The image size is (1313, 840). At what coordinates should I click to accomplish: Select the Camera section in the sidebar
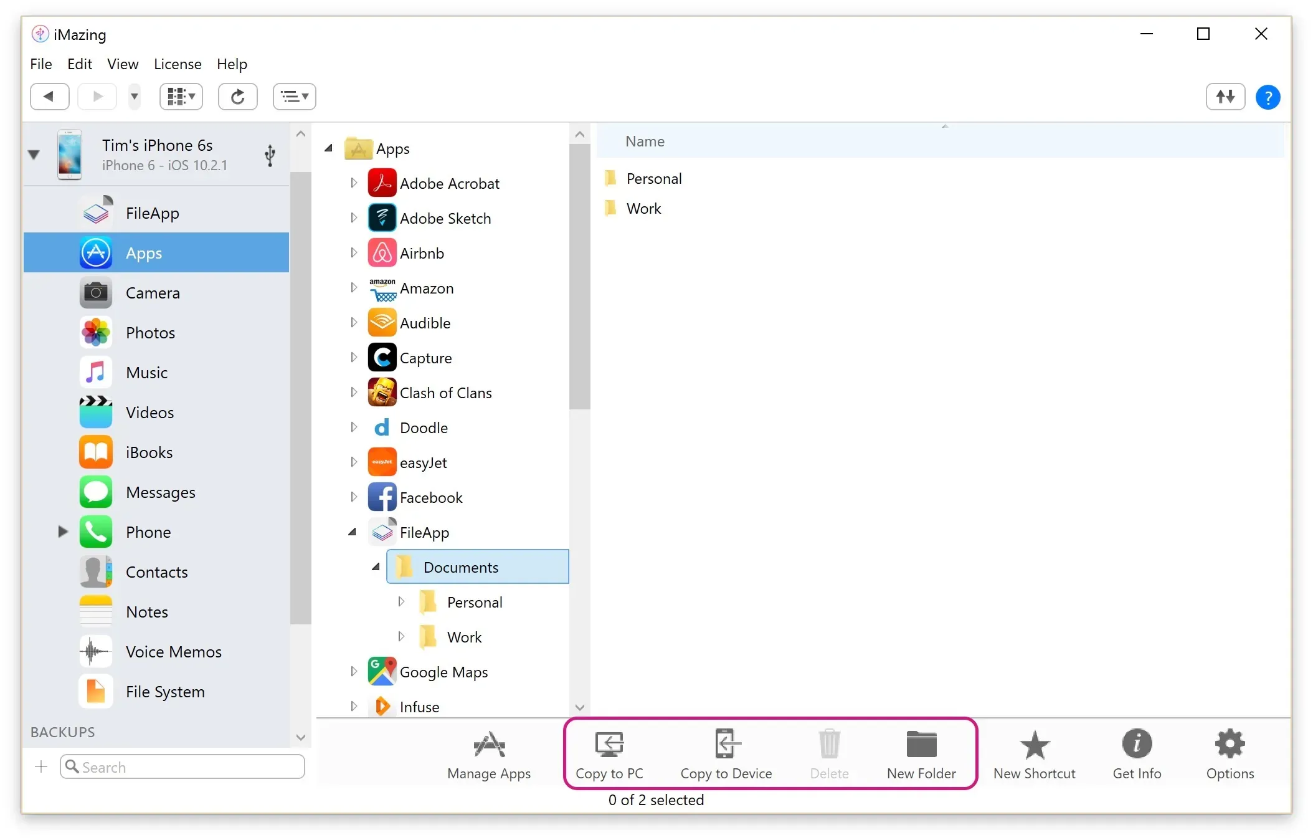point(153,292)
